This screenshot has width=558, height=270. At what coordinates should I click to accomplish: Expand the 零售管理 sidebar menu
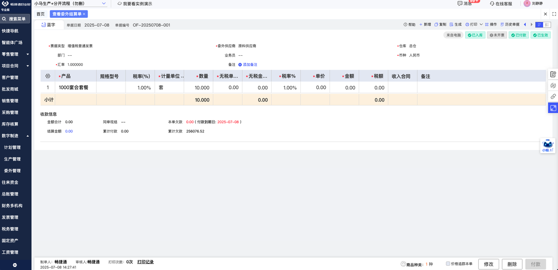16,54
